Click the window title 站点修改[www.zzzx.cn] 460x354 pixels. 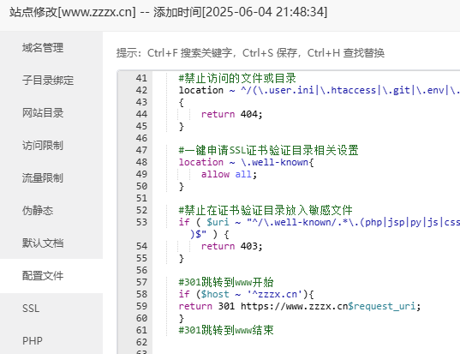point(73,12)
